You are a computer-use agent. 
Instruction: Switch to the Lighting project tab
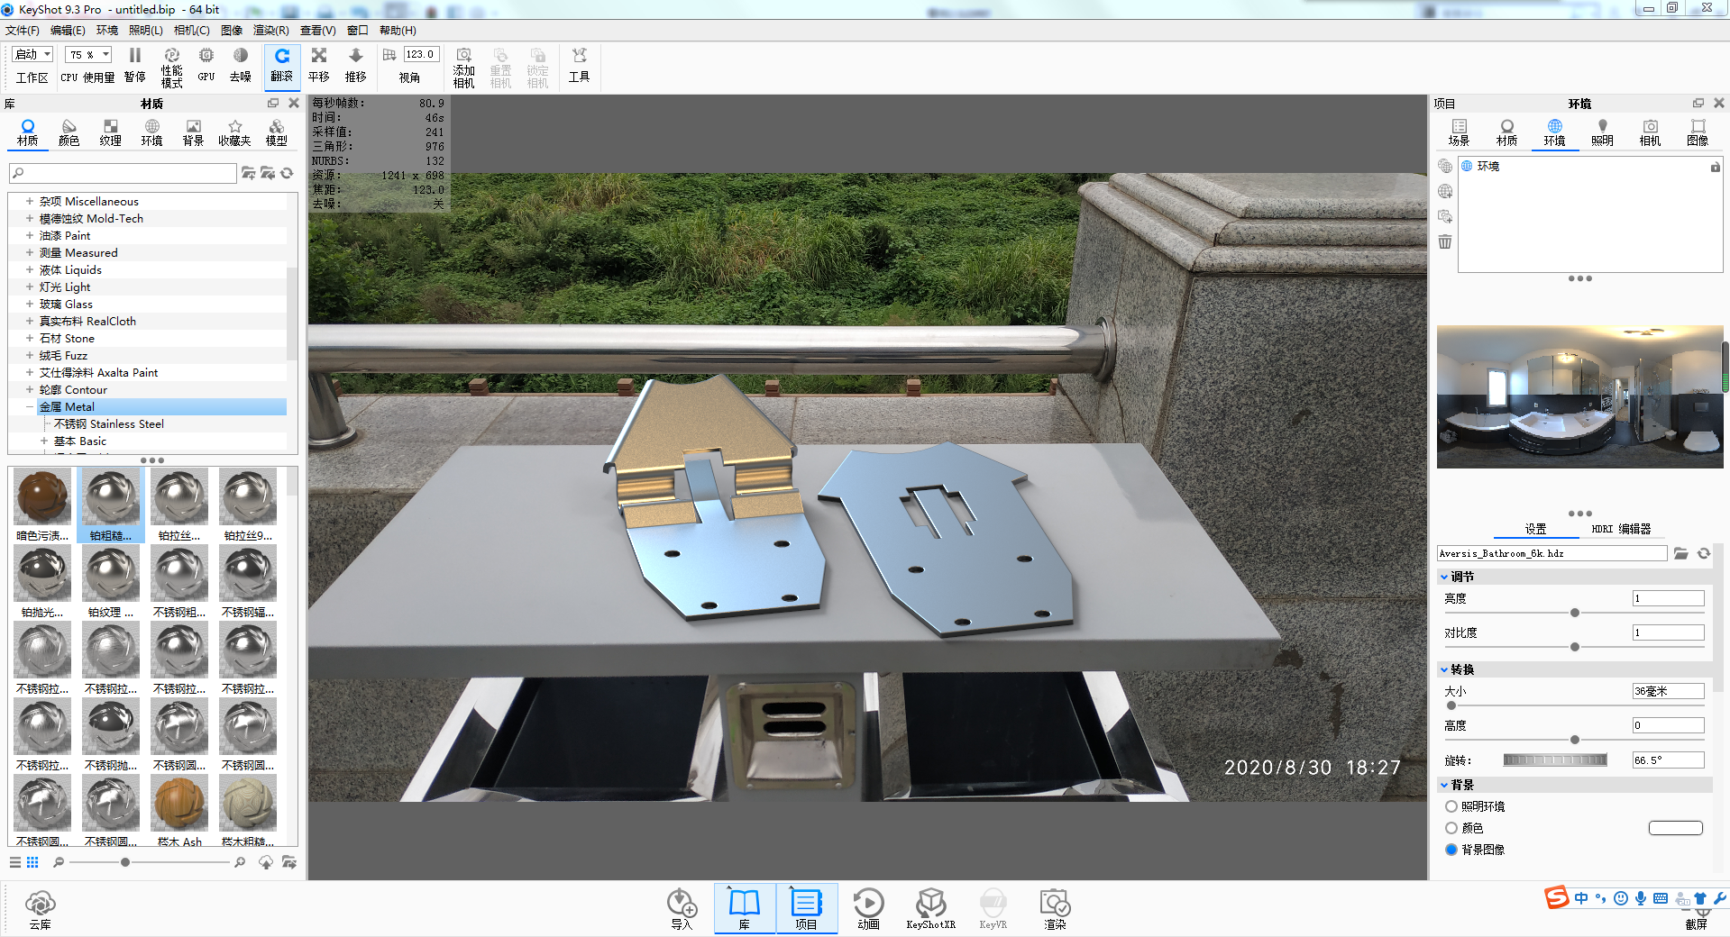[x=1602, y=132]
